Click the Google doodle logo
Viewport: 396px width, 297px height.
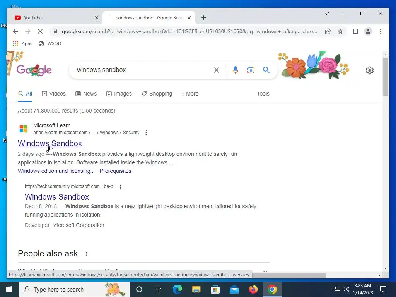34,70
